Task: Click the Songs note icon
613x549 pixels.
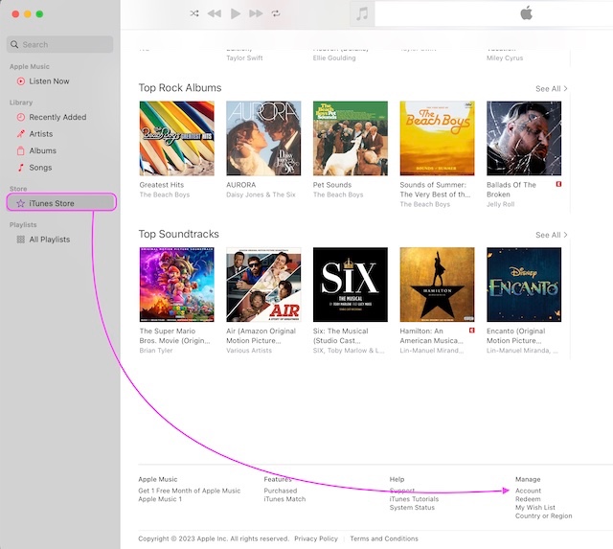Action: (21, 168)
